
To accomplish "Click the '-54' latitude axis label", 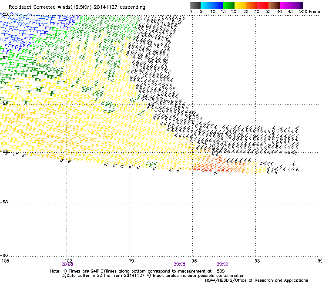I will (4, 103).
